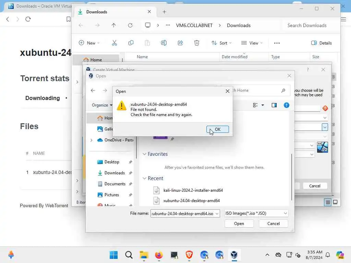Sort by Date modified column header

point(234,57)
